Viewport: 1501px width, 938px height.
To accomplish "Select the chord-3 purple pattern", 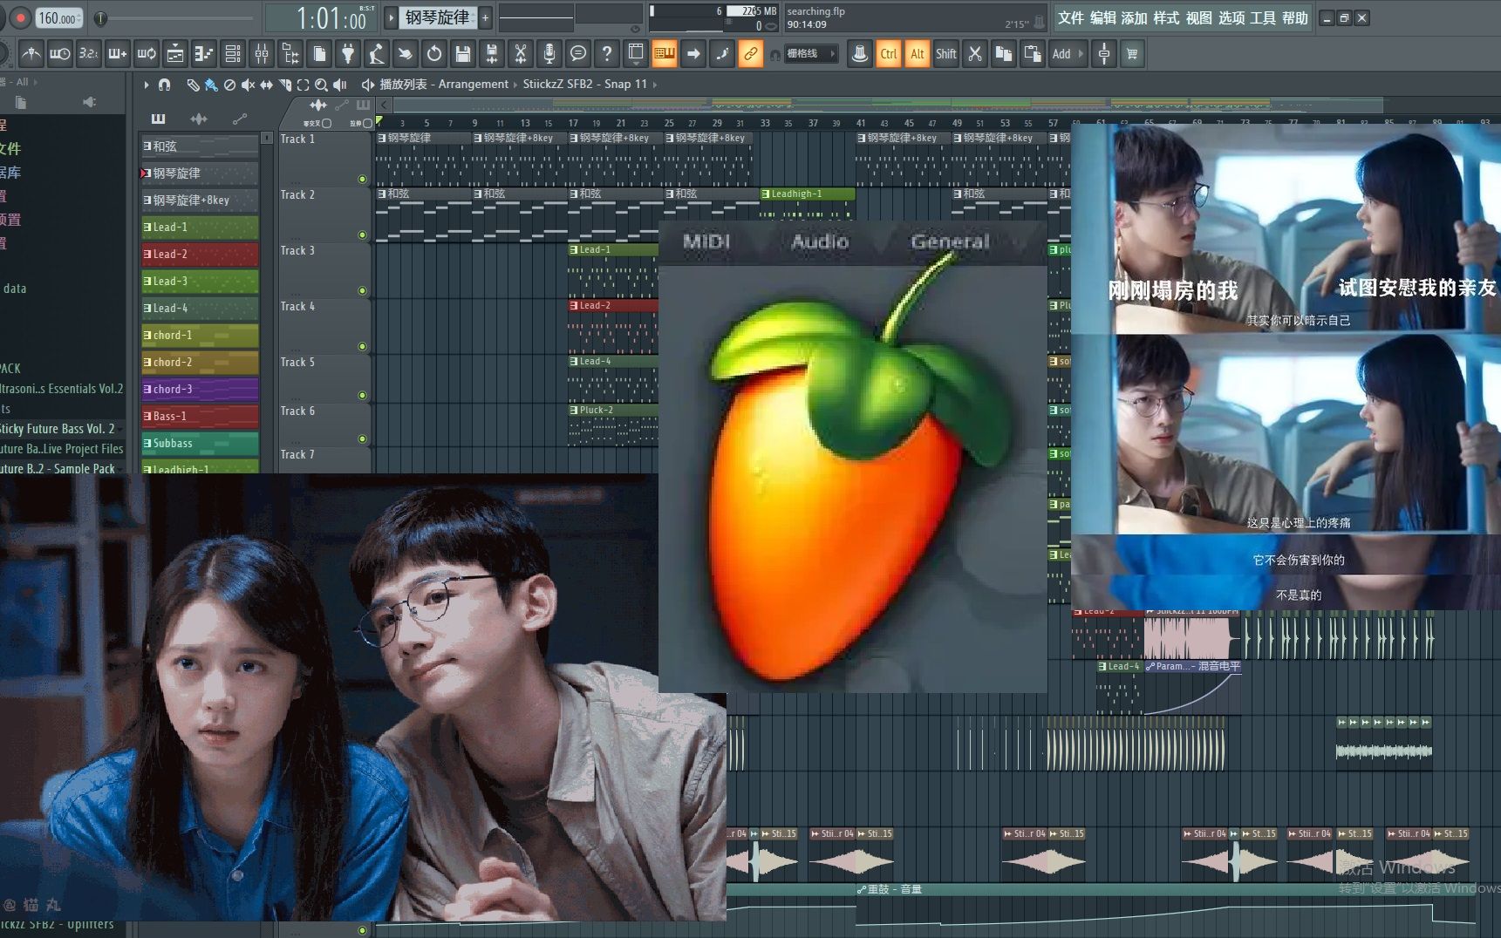I will (x=200, y=389).
